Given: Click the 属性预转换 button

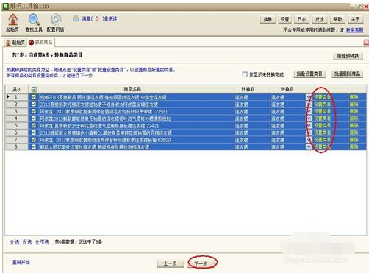Looking at the screenshot, I should click(x=348, y=56).
